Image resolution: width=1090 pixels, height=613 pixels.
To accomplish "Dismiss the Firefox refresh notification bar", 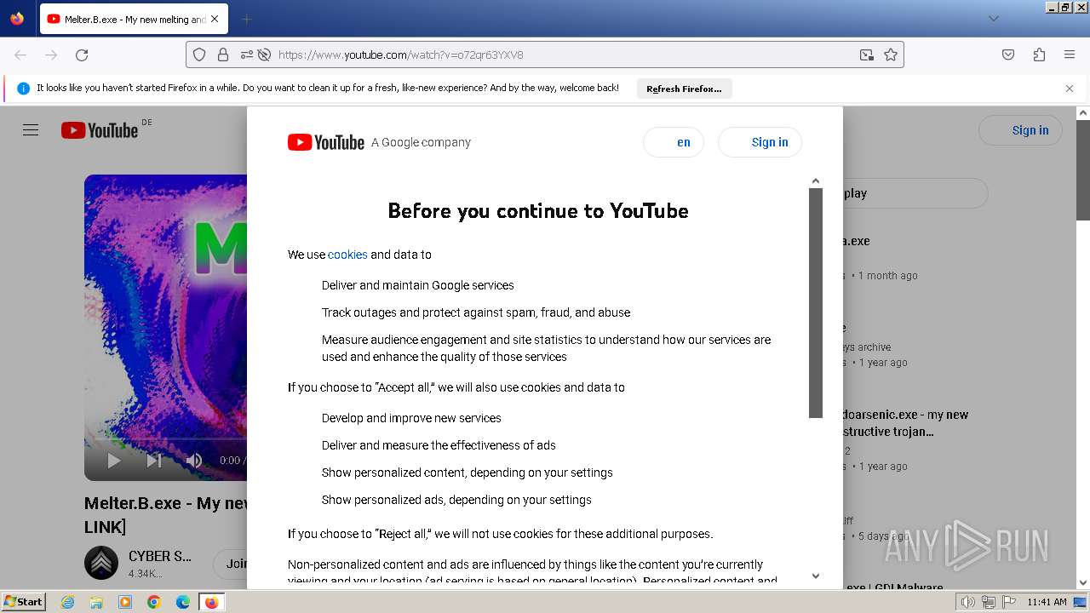I will click(1070, 89).
